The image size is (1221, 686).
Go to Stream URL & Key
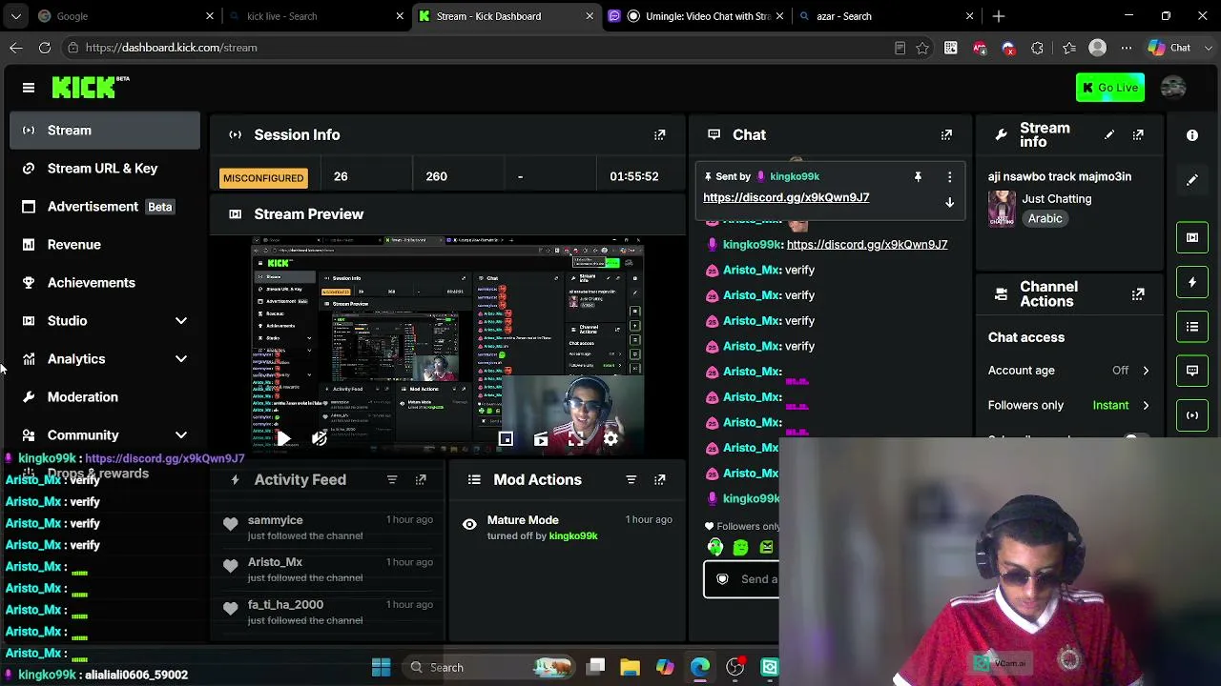(x=105, y=169)
